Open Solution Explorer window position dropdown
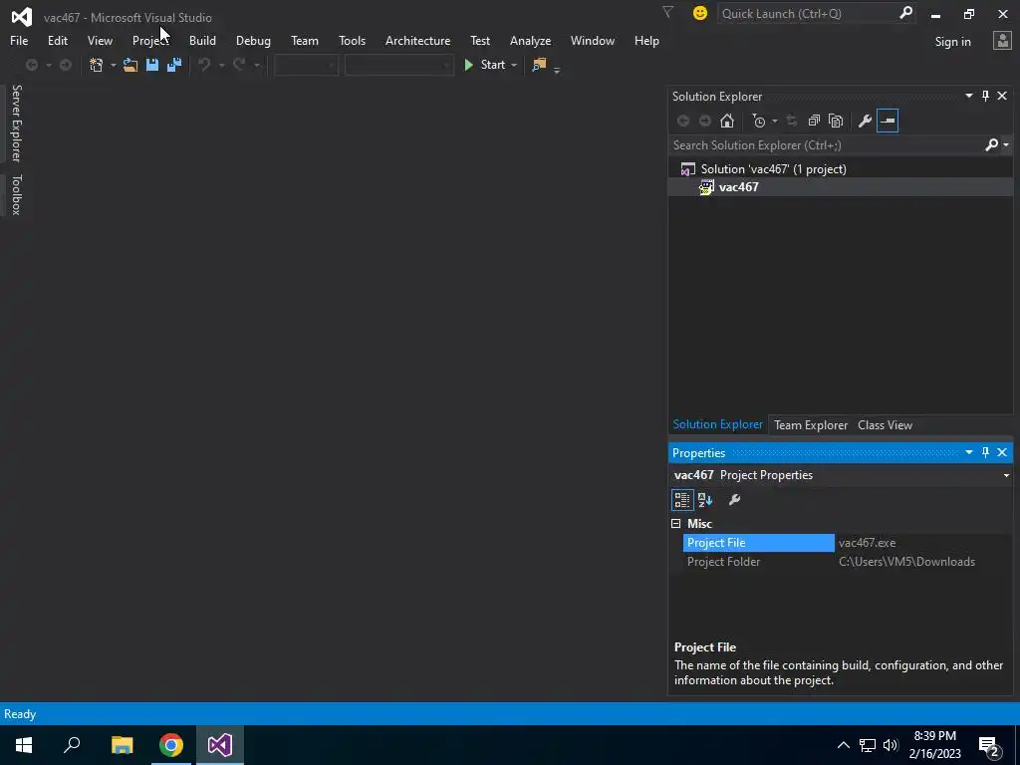Image resolution: width=1020 pixels, height=765 pixels. [x=968, y=97]
